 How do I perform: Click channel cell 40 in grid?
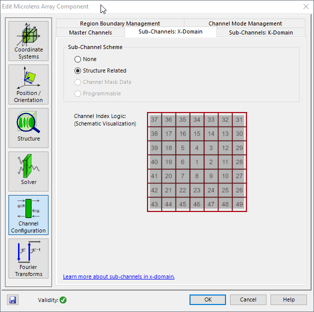(x=154, y=162)
